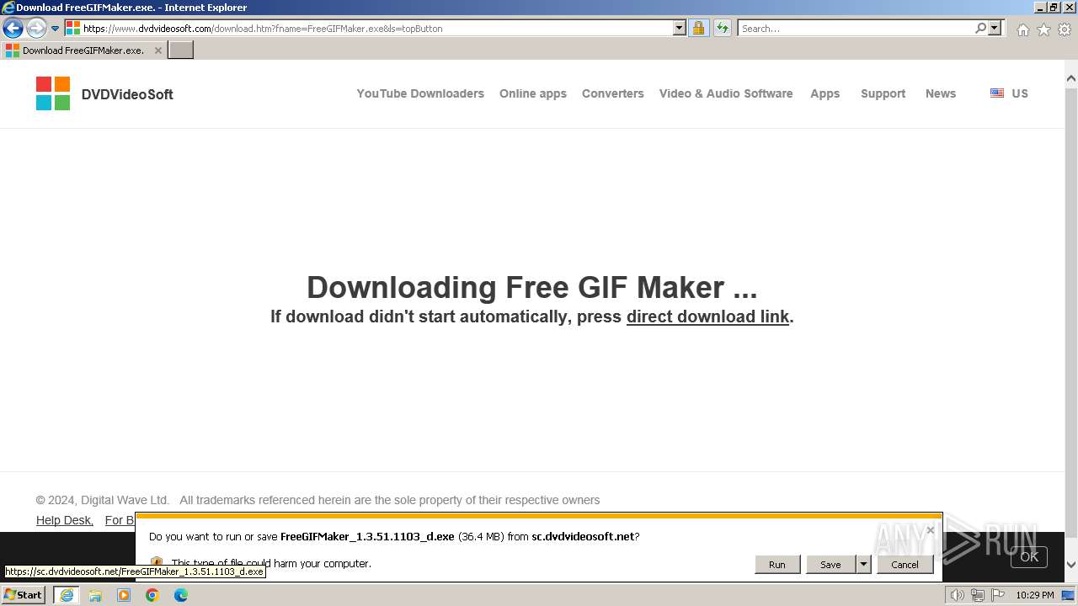Viewport: 1078px width, 606px height.
Task: Open Apps menu item
Action: tap(825, 93)
